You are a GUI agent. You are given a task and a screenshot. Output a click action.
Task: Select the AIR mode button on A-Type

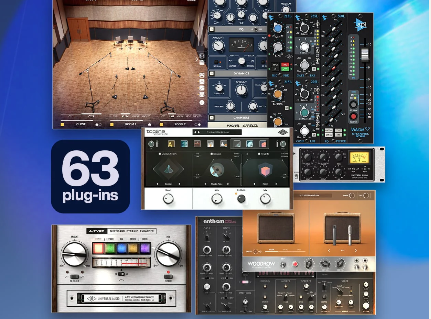click(121, 248)
